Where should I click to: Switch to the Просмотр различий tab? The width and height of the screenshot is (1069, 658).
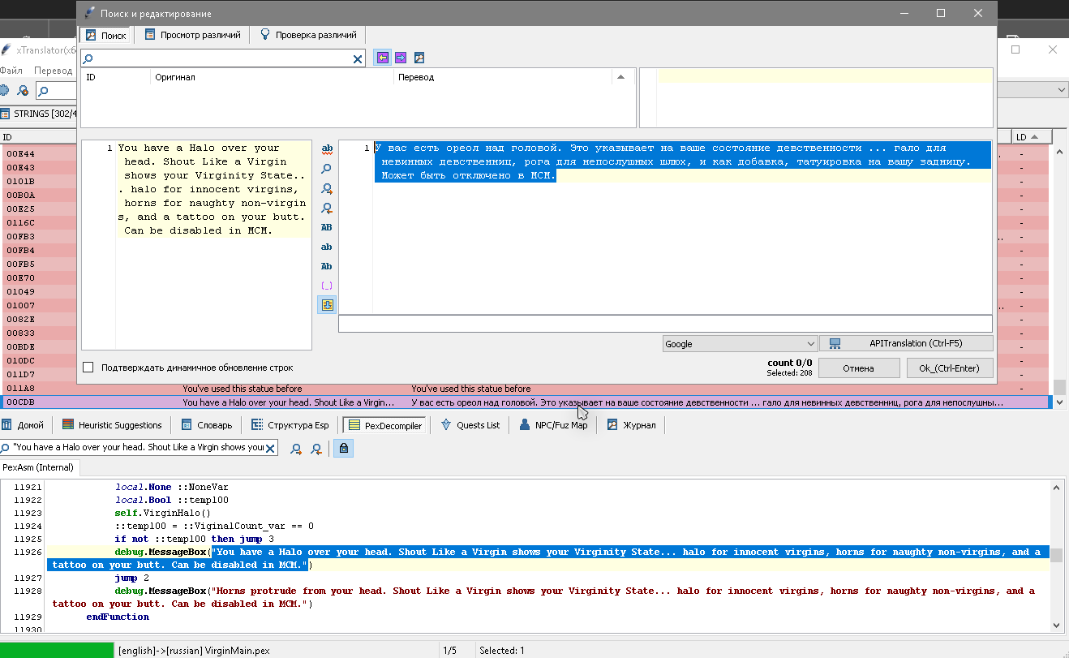tap(192, 35)
